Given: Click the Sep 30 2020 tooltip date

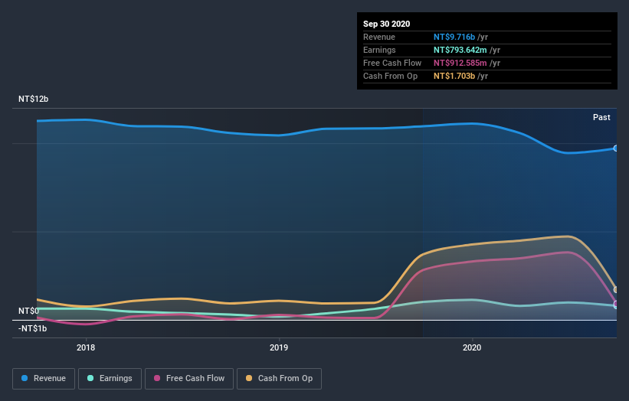Looking at the screenshot, I should [x=386, y=24].
